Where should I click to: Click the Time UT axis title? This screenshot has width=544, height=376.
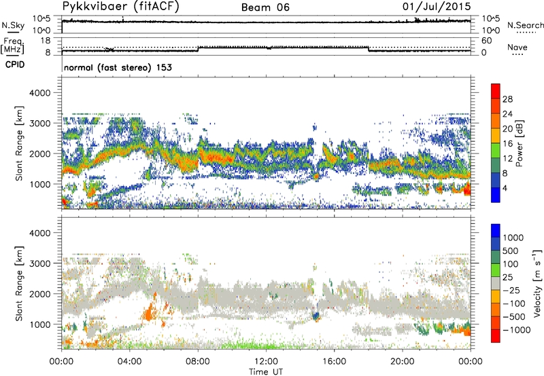tap(266, 372)
